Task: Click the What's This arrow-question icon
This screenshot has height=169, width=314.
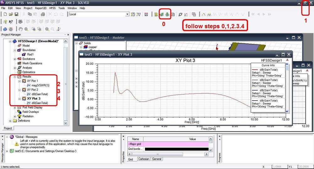Action: [x=11, y=22]
